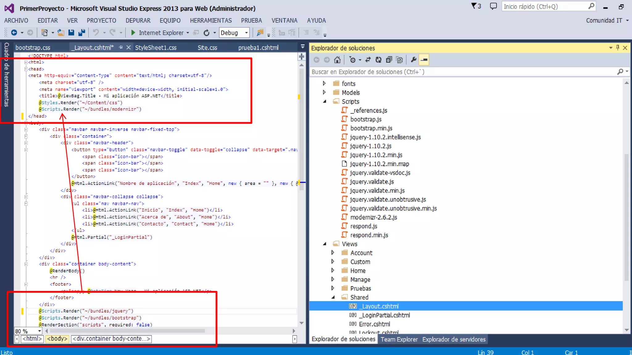This screenshot has height=355, width=632.
Task: Open the Debug configuration dropdown
Action: 246,33
